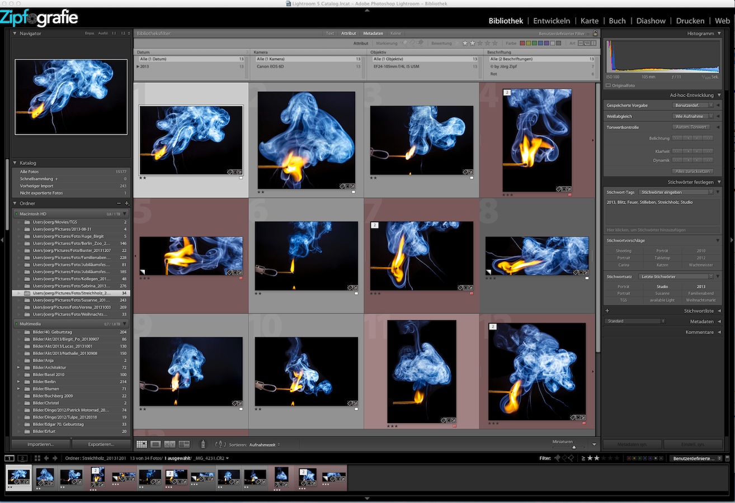Toggle the sort direction a-z icon

(x=219, y=444)
